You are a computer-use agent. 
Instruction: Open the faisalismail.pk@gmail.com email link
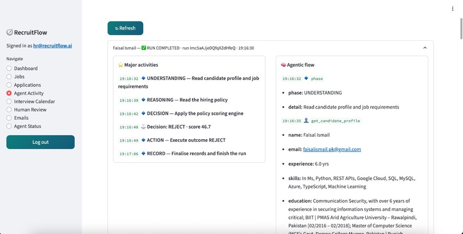click(332, 149)
